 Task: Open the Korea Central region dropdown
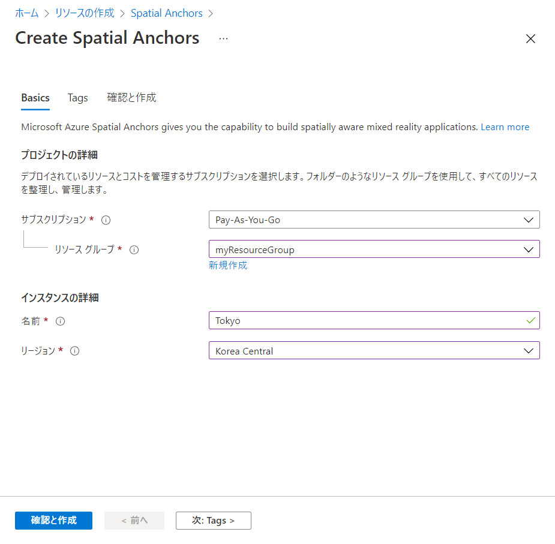coord(374,350)
